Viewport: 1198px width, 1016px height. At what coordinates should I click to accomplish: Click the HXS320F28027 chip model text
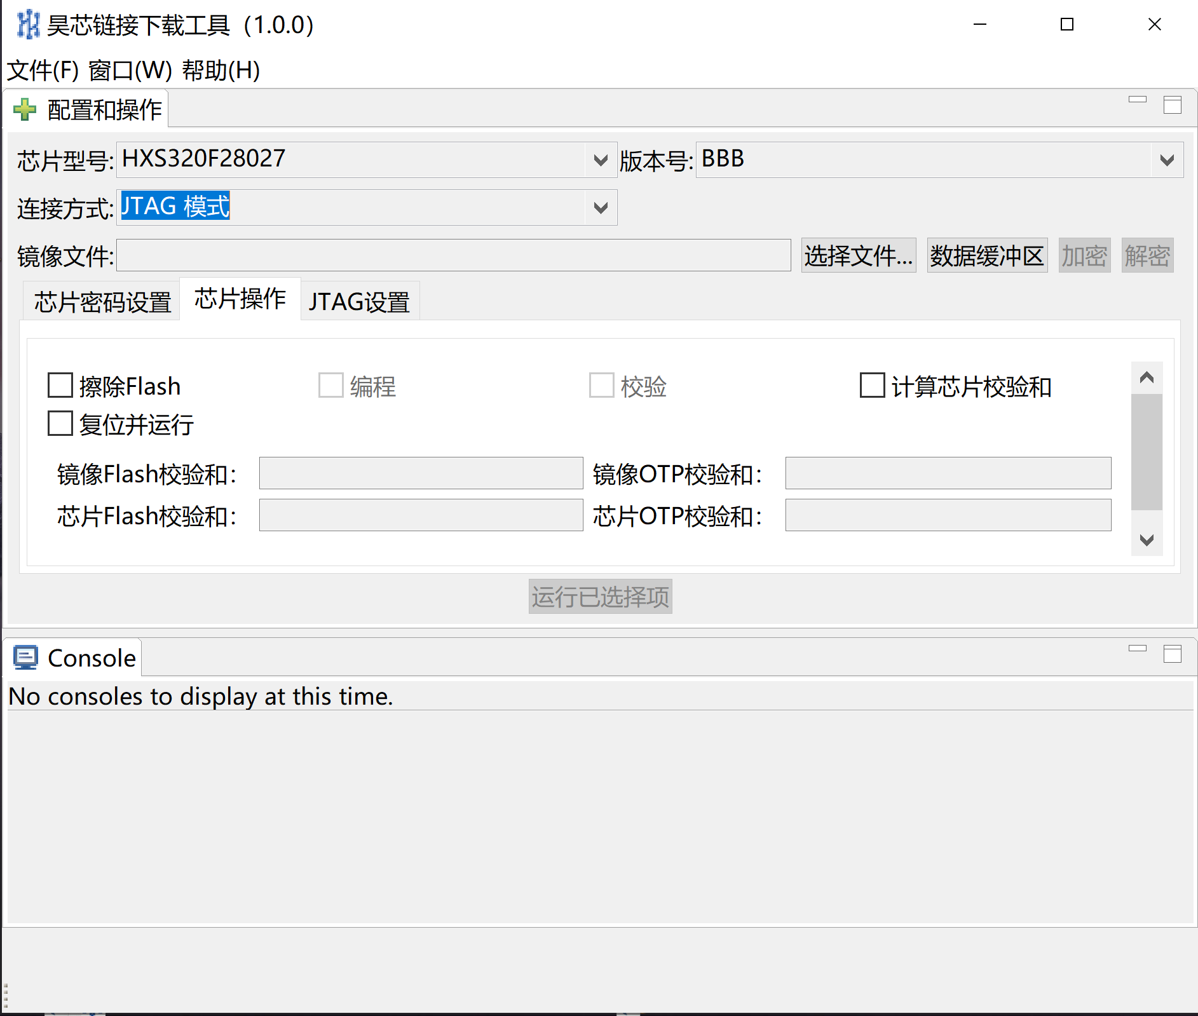point(203,158)
